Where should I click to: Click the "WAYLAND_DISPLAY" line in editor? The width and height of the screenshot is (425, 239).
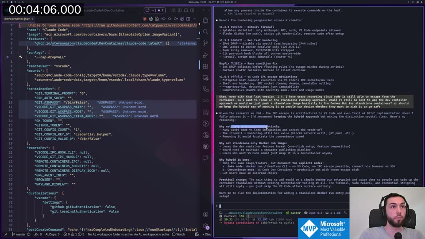click(x=55, y=184)
